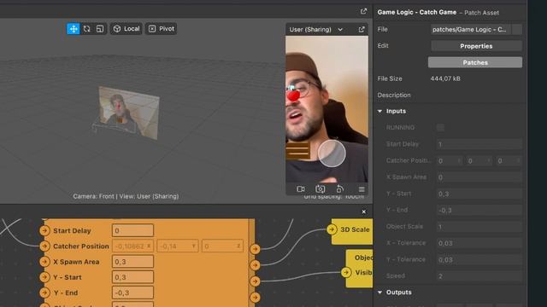Image resolution: width=547 pixels, height=307 pixels.
Task: Click the Properties button
Action: [476, 46]
